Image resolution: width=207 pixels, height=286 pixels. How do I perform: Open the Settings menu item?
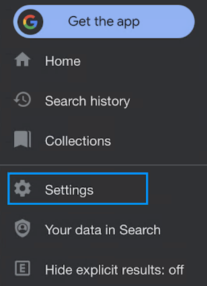coord(78,189)
